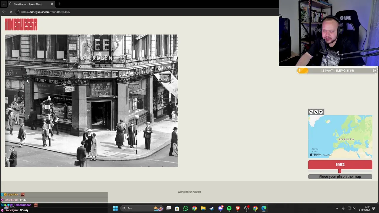Image resolution: width=379 pixels, height=213 pixels.
Task: Open the TimeGuessr logo home link
Action: tap(21, 24)
